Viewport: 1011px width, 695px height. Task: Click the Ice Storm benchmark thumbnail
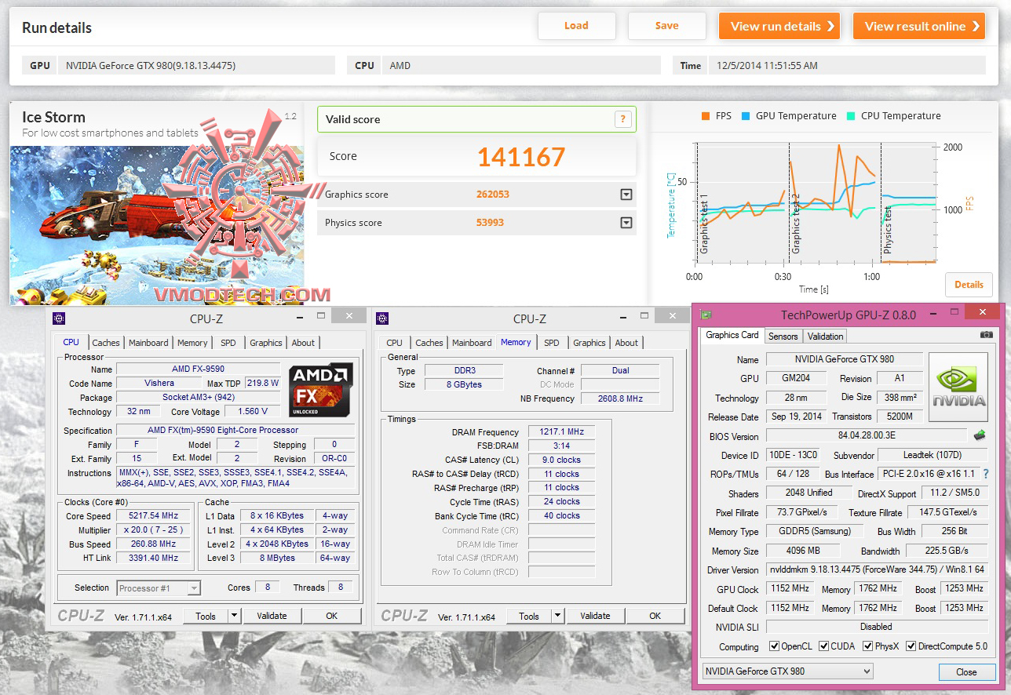(x=157, y=225)
